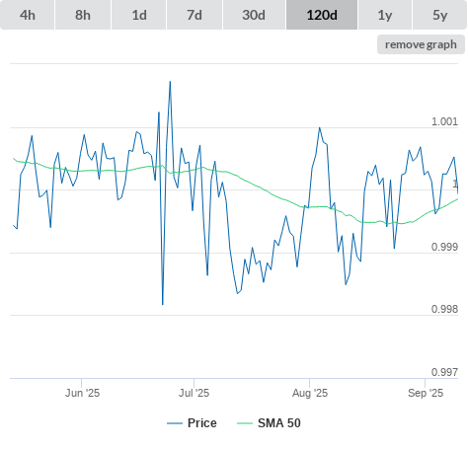Screen dimensions: 468x449
Task: Toggle the Price series in legend
Action: click(x=192, y=423)
